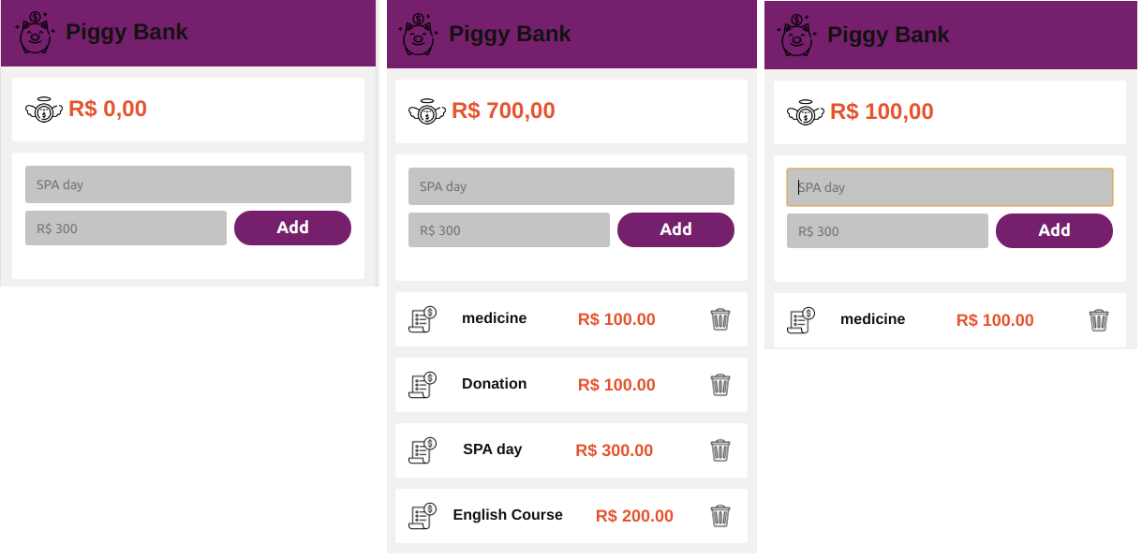
Task: Click the receipt icon next to SPA day entry
Action: pos(423,450)
